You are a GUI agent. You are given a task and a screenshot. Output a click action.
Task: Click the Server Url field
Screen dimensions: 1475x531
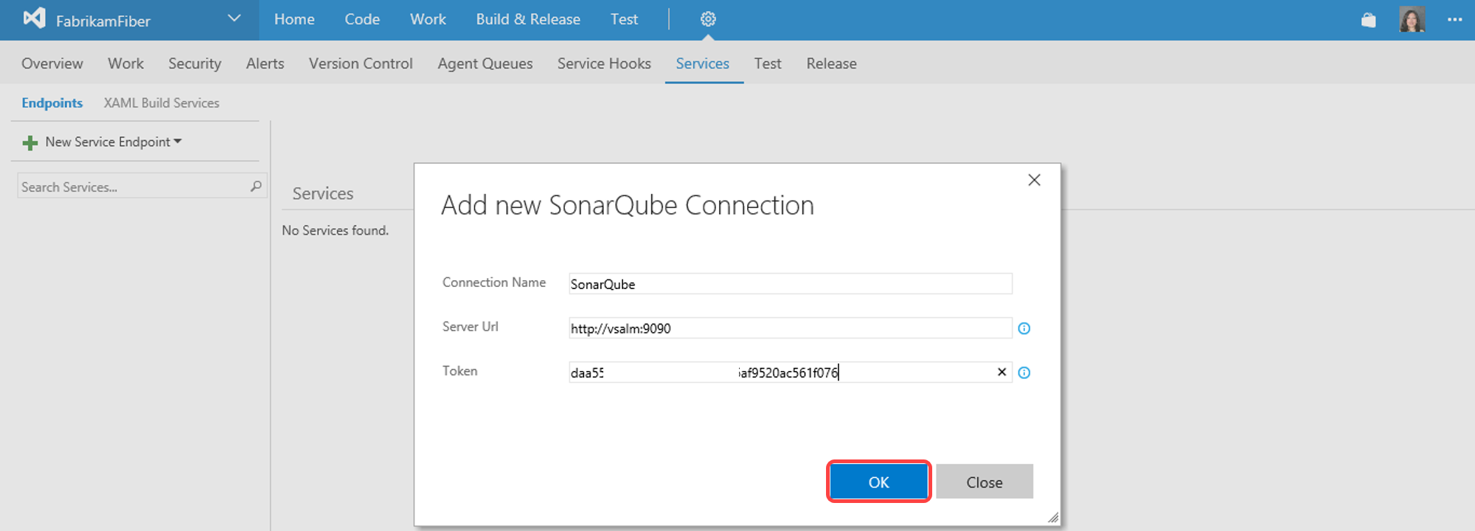791,328
